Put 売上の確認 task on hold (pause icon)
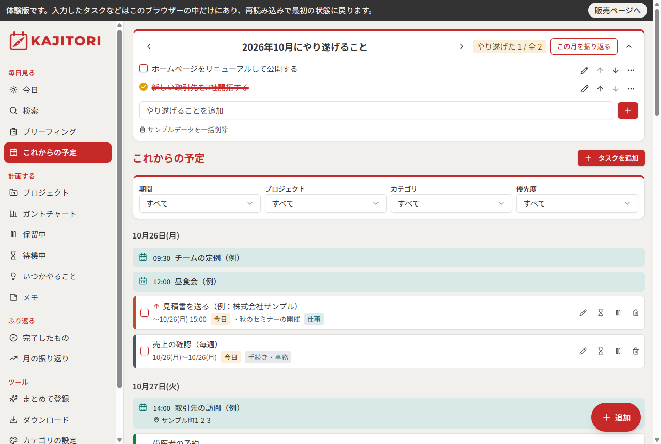Screen dimensions: 661x444 tap(618, 351)
